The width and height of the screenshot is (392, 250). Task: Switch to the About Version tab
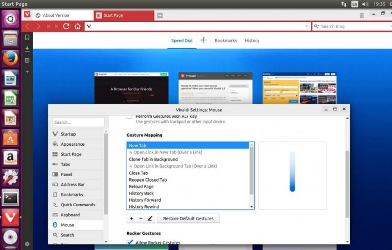[x=63, y=15]
